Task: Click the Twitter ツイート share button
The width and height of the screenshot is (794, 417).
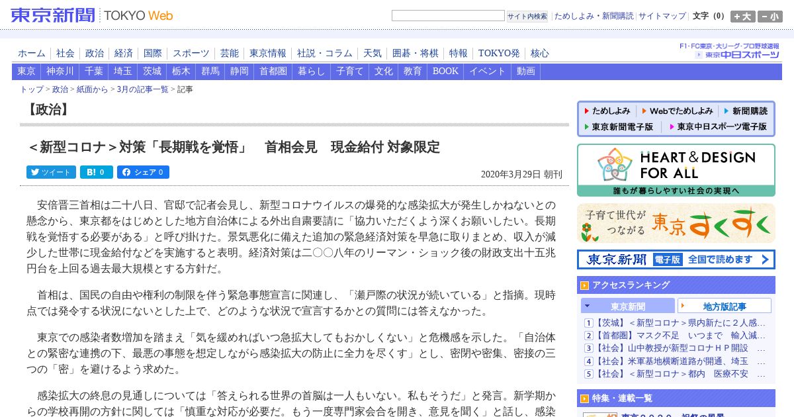Action: point(51,172)
